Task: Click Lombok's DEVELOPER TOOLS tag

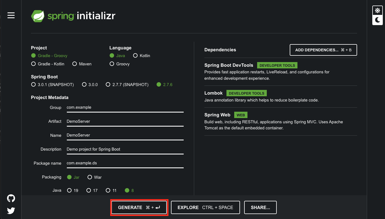Action: [x=247, y=93]
